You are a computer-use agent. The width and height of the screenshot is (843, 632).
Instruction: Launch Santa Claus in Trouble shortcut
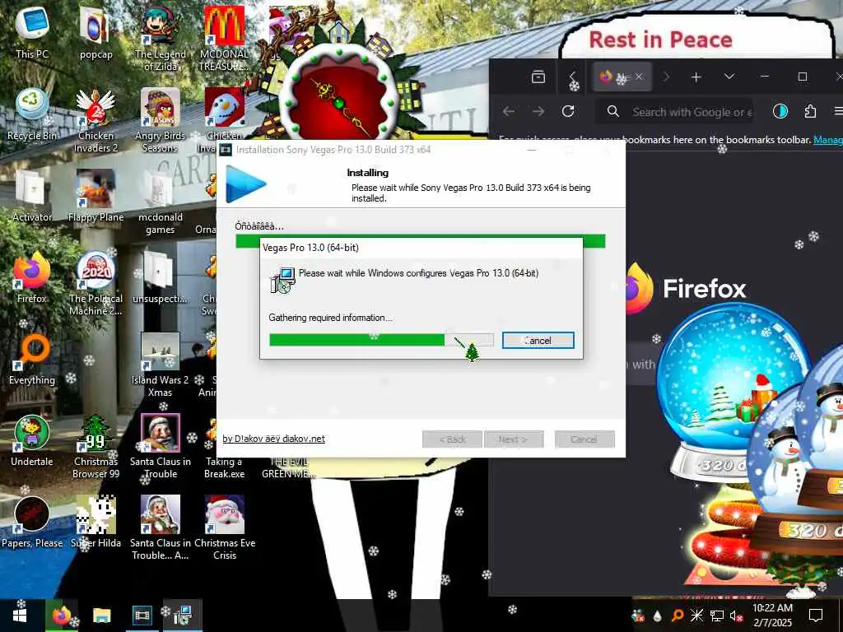tap(161, 447)
